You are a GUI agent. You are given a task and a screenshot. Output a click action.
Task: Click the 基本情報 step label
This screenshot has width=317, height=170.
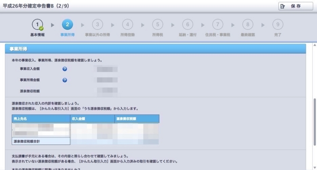(37, 35)
